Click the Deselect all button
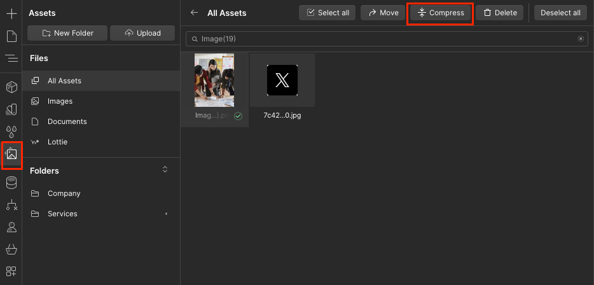Screen dimensions: 594x285 point(560,13)
